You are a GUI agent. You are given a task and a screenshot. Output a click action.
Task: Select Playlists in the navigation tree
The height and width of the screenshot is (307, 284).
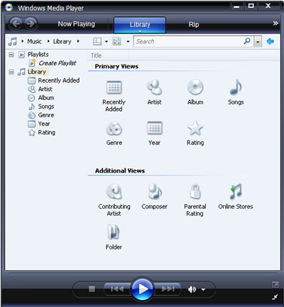[38, 55]
